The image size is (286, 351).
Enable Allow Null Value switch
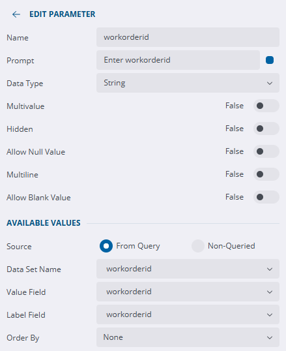(x=266, y=151)
